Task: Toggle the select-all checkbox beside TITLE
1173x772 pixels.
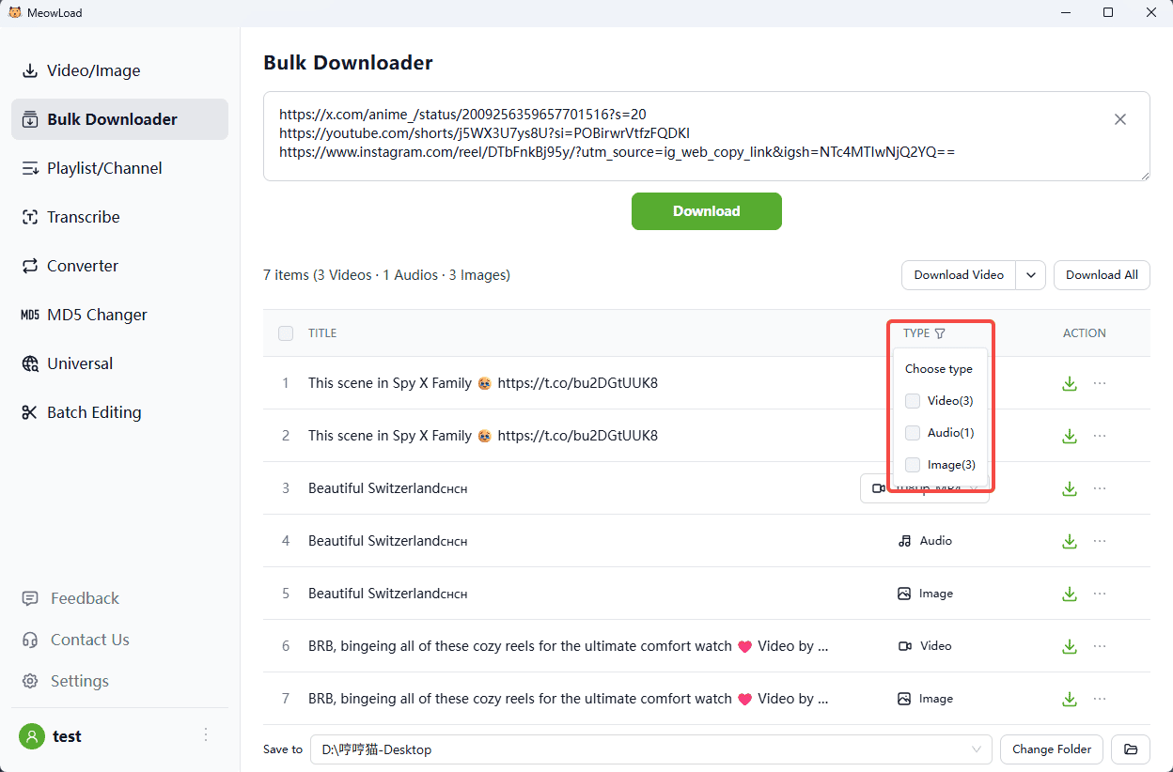Action: (286, 333)
